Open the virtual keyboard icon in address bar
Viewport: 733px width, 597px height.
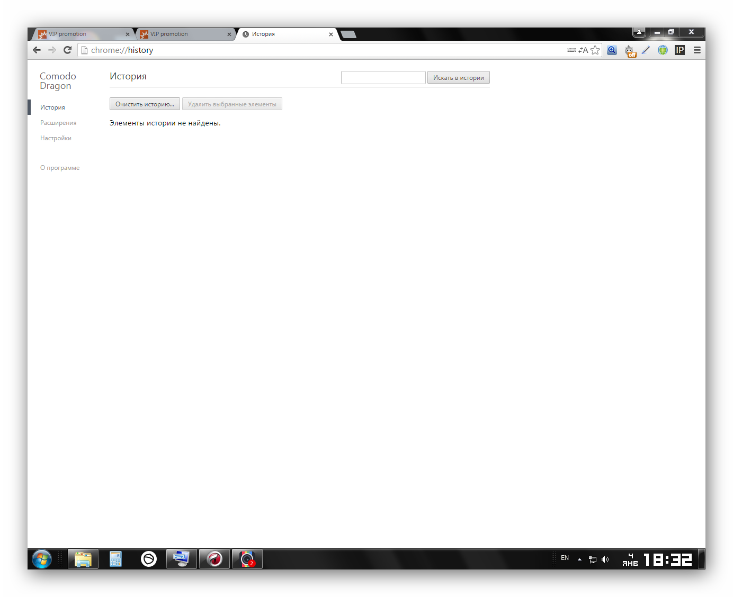click(x=571, y=50)
